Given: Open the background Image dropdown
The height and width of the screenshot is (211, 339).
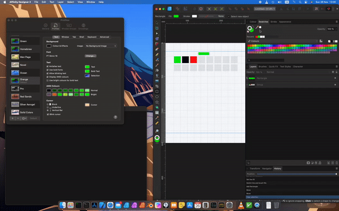Looking at the screenshot, I should coord(101,46).
